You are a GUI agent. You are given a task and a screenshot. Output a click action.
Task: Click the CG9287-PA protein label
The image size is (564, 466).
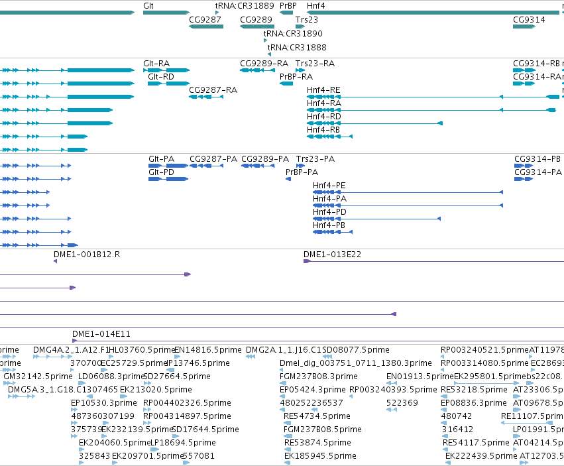[213, 159]
